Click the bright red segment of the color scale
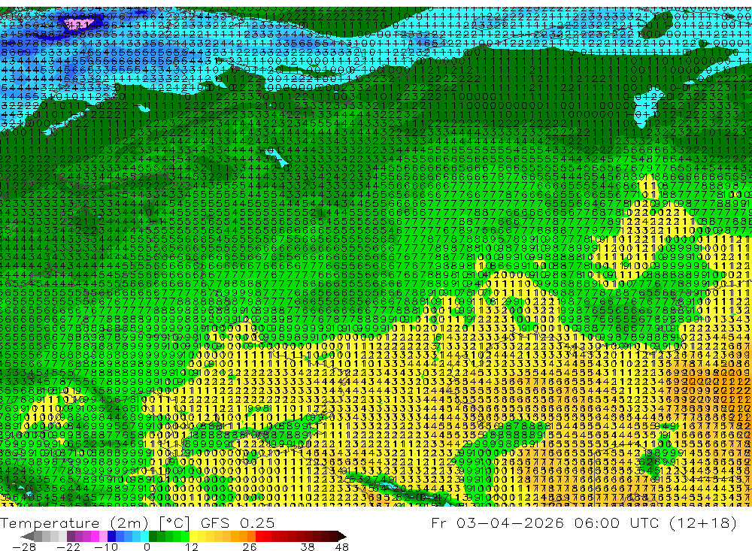Screen dimensions: 752x551 pyautogui.click(x=259, y=536)
